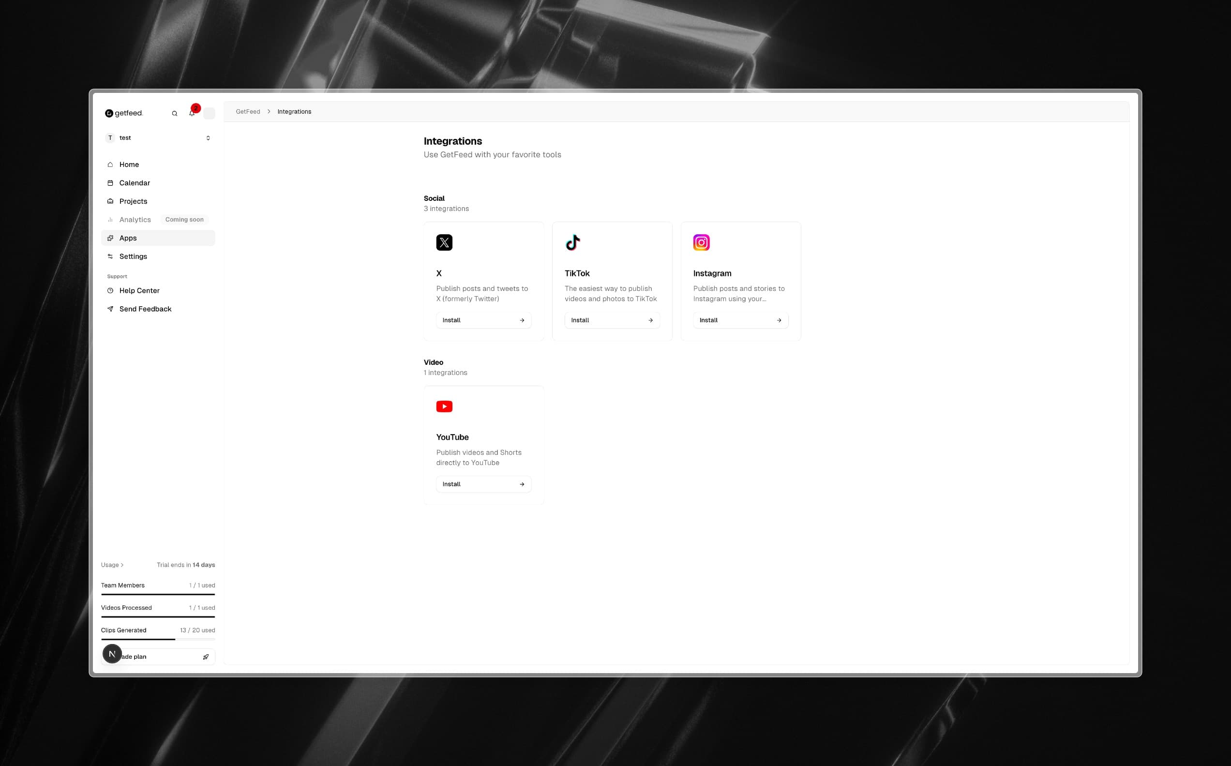Install the YouTube integration
Screen dimensions: 1231x766
(x=483, y=484)
